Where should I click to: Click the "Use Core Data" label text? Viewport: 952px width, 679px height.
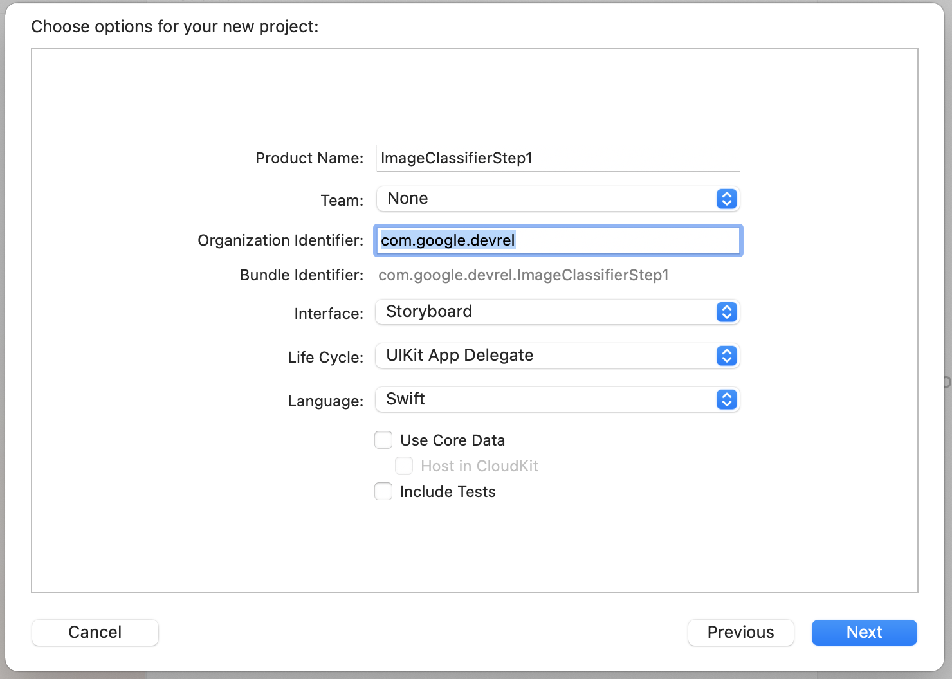[452, 440]
